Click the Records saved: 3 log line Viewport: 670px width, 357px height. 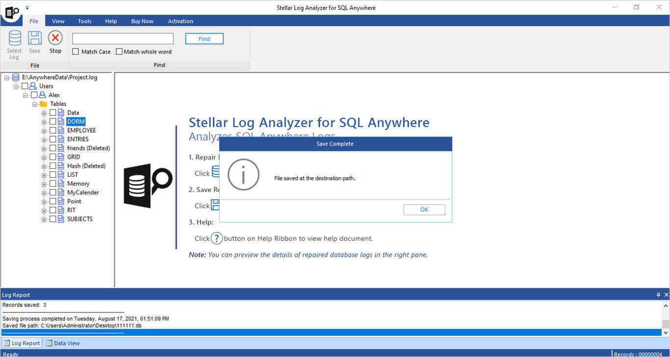24,305
